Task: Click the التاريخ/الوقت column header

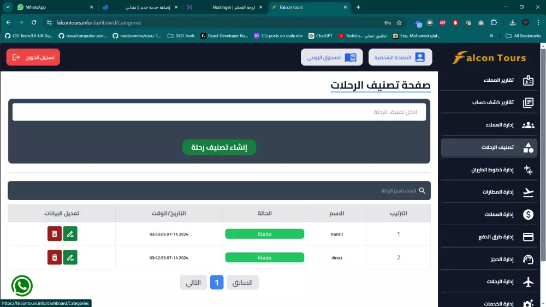Action: (169, 213)
